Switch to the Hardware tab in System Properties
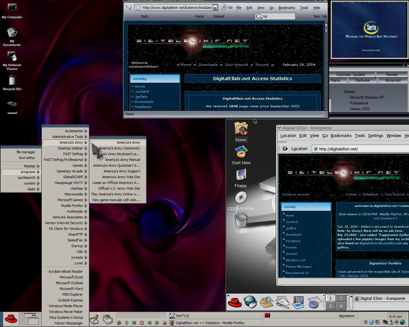Viewport: 409px width, 327px height. click(x=362, y=80)
